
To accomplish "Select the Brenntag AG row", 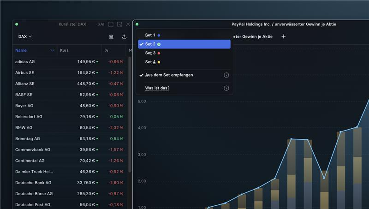I will [x=70, y=138].
